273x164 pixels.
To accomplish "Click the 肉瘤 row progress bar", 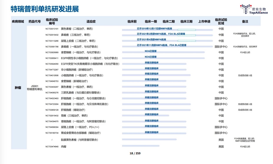I will click(x=140, y=146).
